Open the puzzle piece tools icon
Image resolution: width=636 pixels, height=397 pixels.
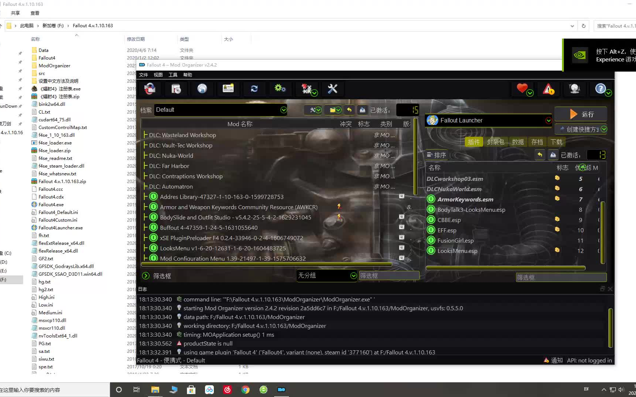[x=308, y=89]
